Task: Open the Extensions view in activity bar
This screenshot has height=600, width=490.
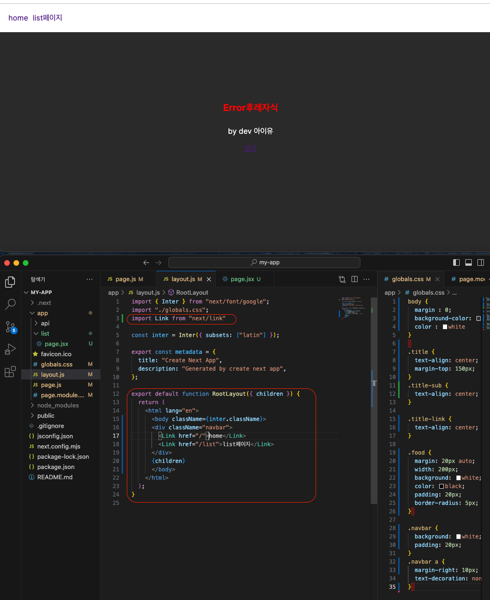Action: click(x=10, y=372)
